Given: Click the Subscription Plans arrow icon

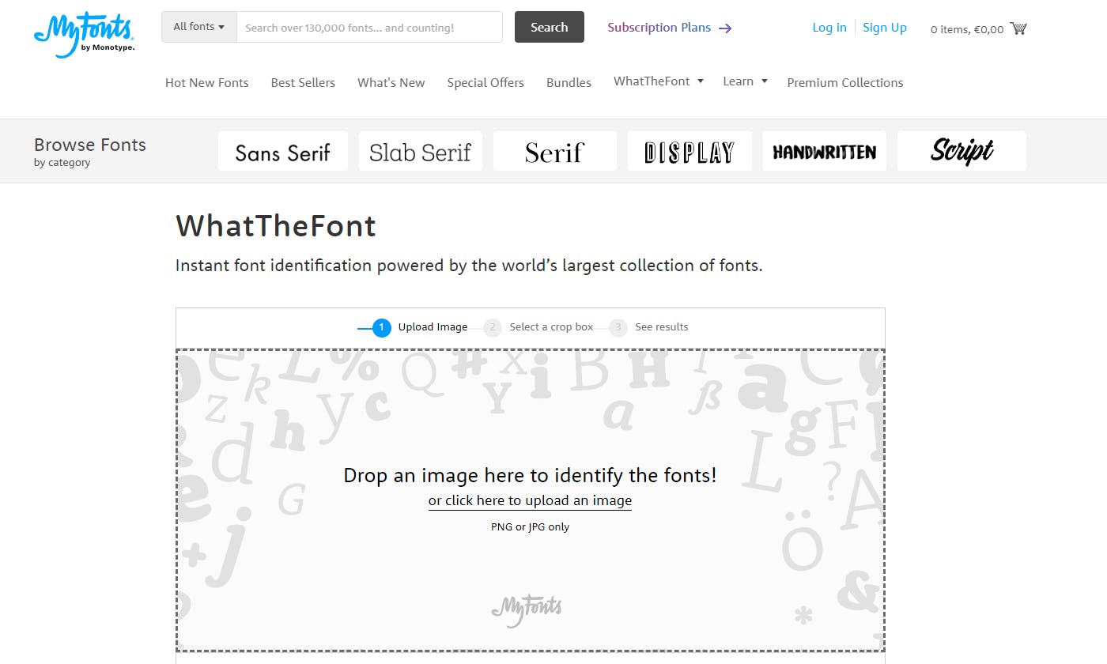Looking at the screenshot, I should pyautogui.click(x=725, y=28).
